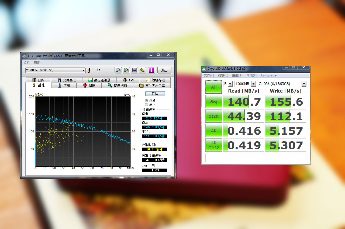The width and height of the screenshot is (345, 229).
Task: Open the 帮助(H) menu in CrystalDiskMark
Action: pyautogui.click(x=252, y=75)
